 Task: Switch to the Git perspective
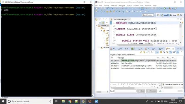pos(180,15)
